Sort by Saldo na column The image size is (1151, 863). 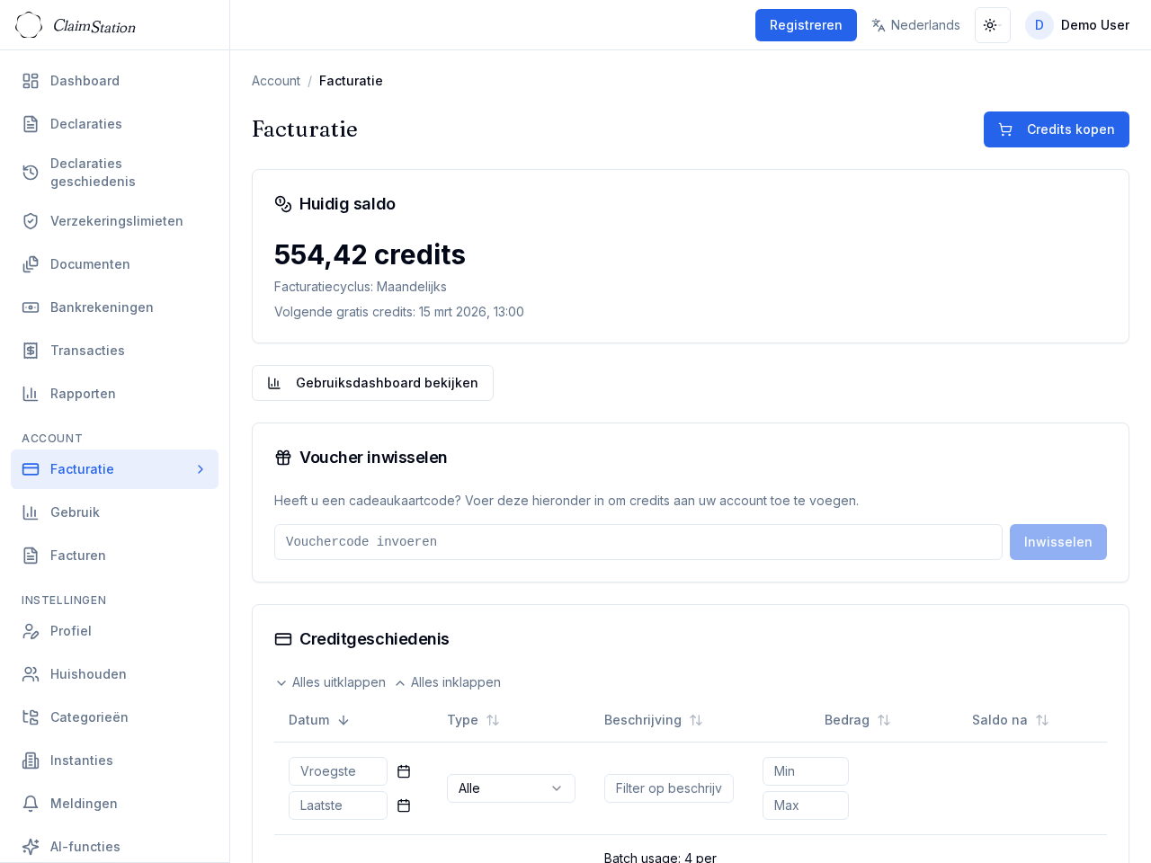(1041, 720)
